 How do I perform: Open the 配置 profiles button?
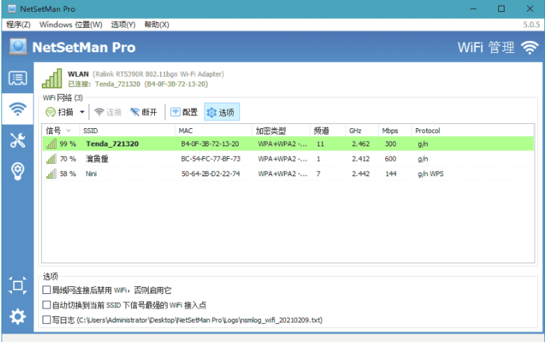click(x=184, y=112)
